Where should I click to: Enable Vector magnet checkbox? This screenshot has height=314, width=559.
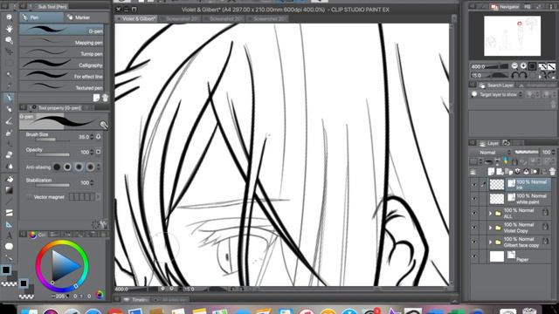(x=29, y=197)
